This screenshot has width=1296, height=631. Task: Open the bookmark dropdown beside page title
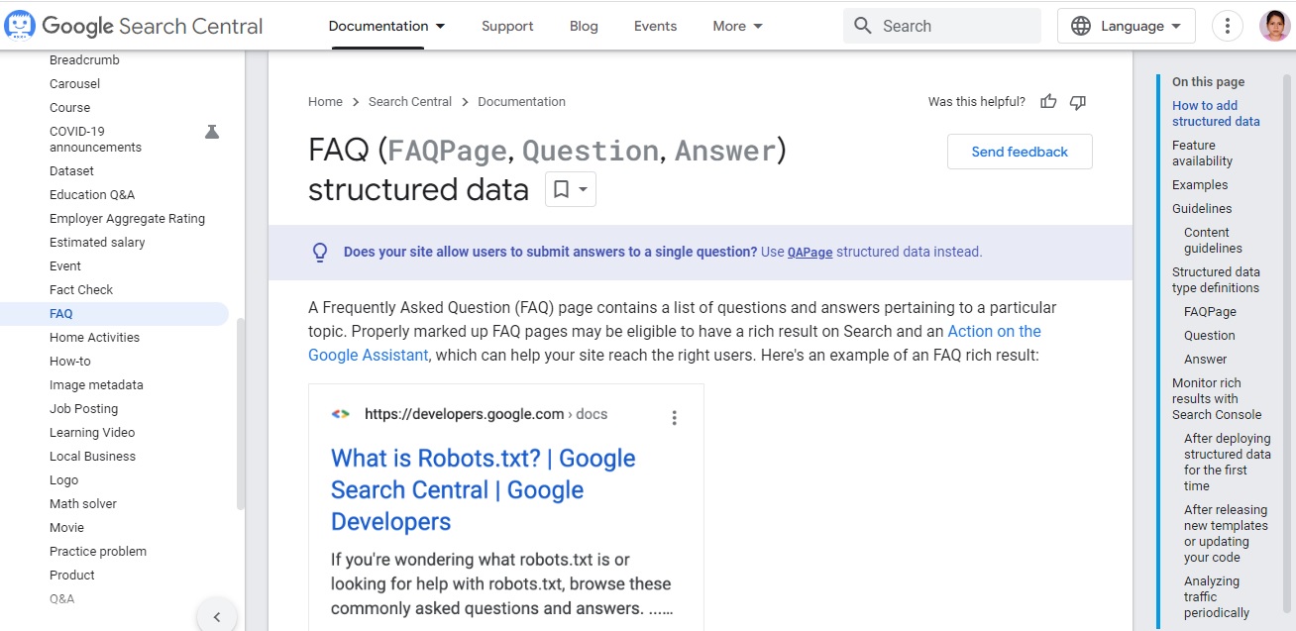(571, 188)
